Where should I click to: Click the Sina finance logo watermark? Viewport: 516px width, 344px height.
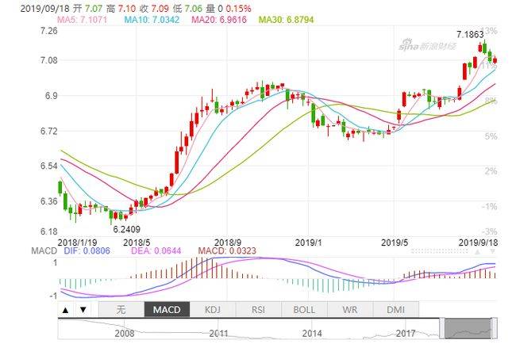[427, 45]
